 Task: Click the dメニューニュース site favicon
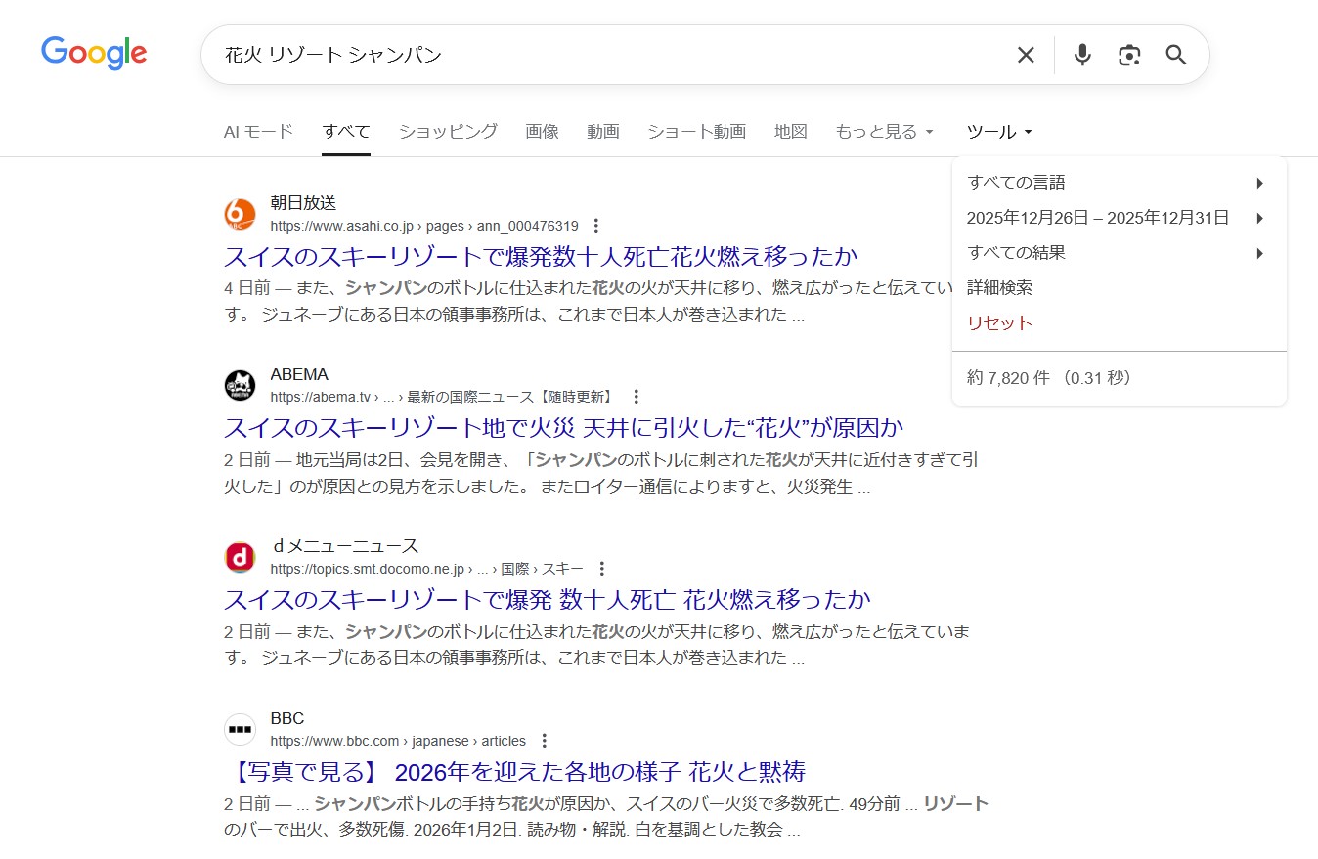pyautogui.click(x=240, y=558)
